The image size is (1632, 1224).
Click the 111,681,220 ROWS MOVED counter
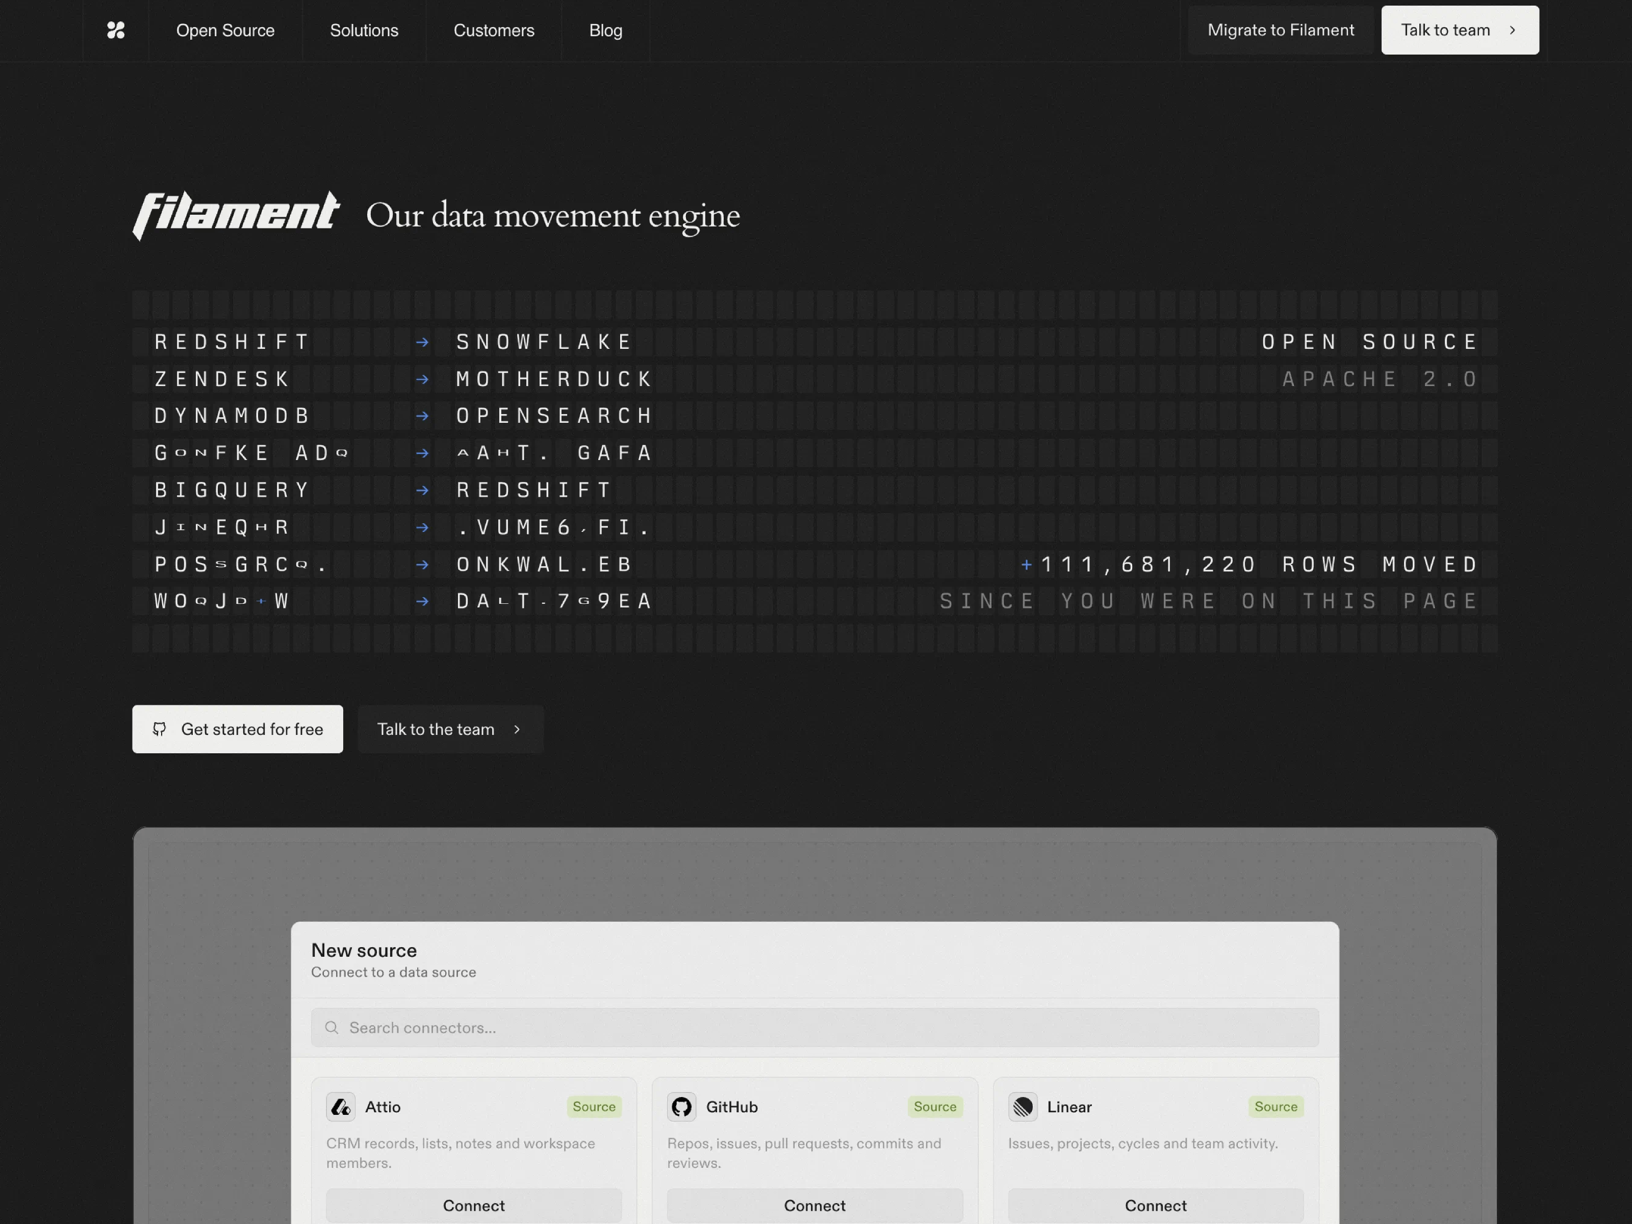tap(1249, 565)
